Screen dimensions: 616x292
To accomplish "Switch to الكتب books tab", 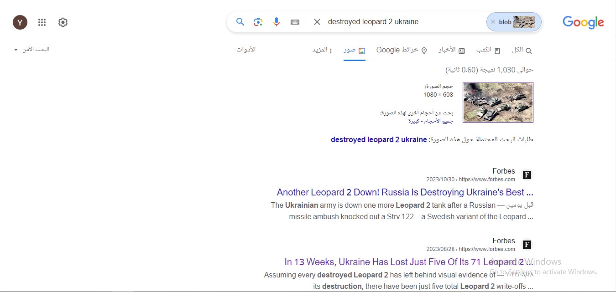I will coord(488,50).
